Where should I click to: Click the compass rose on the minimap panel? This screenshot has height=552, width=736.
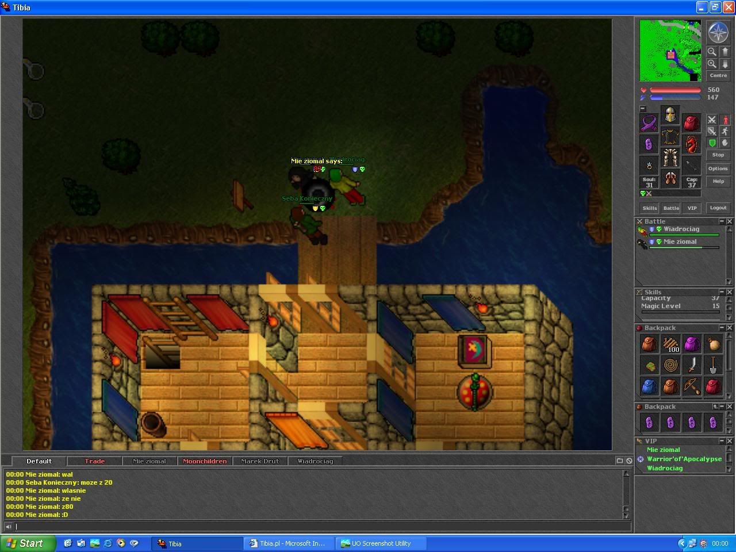pyautogui.click(x=718, y=33)
